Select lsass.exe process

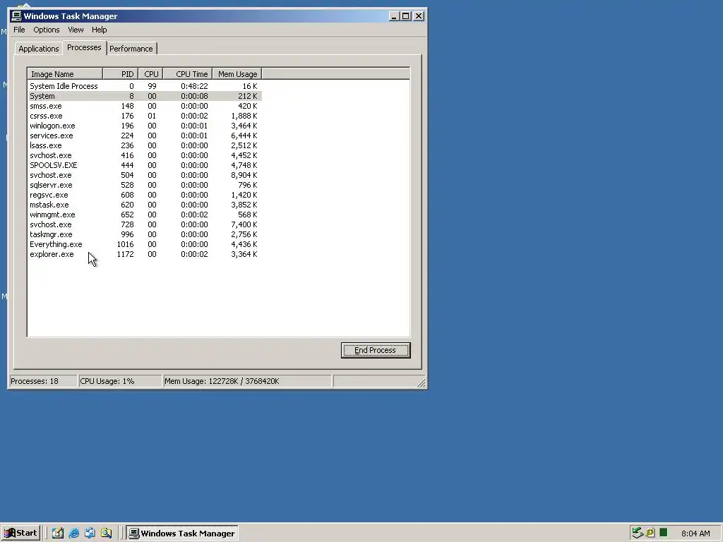tap(145, 145)
